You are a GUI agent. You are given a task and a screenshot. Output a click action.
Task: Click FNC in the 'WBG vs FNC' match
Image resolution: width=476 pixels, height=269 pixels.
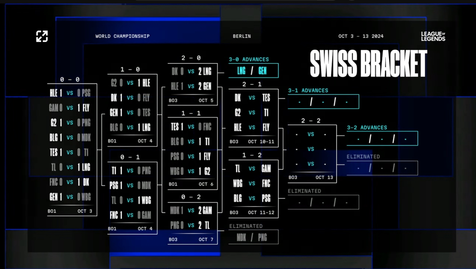point(266,183)
